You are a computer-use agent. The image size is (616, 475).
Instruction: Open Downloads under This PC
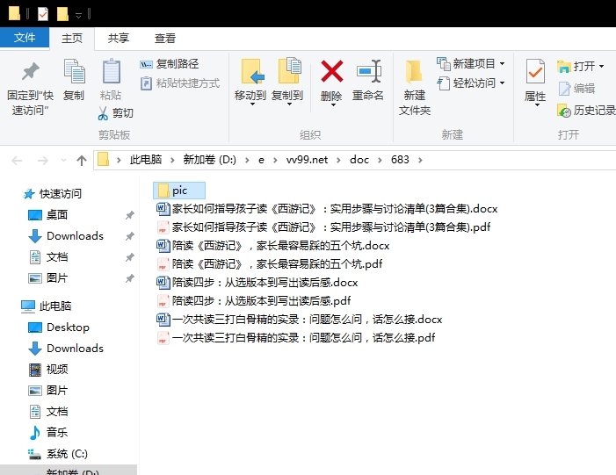pos(65,349)
